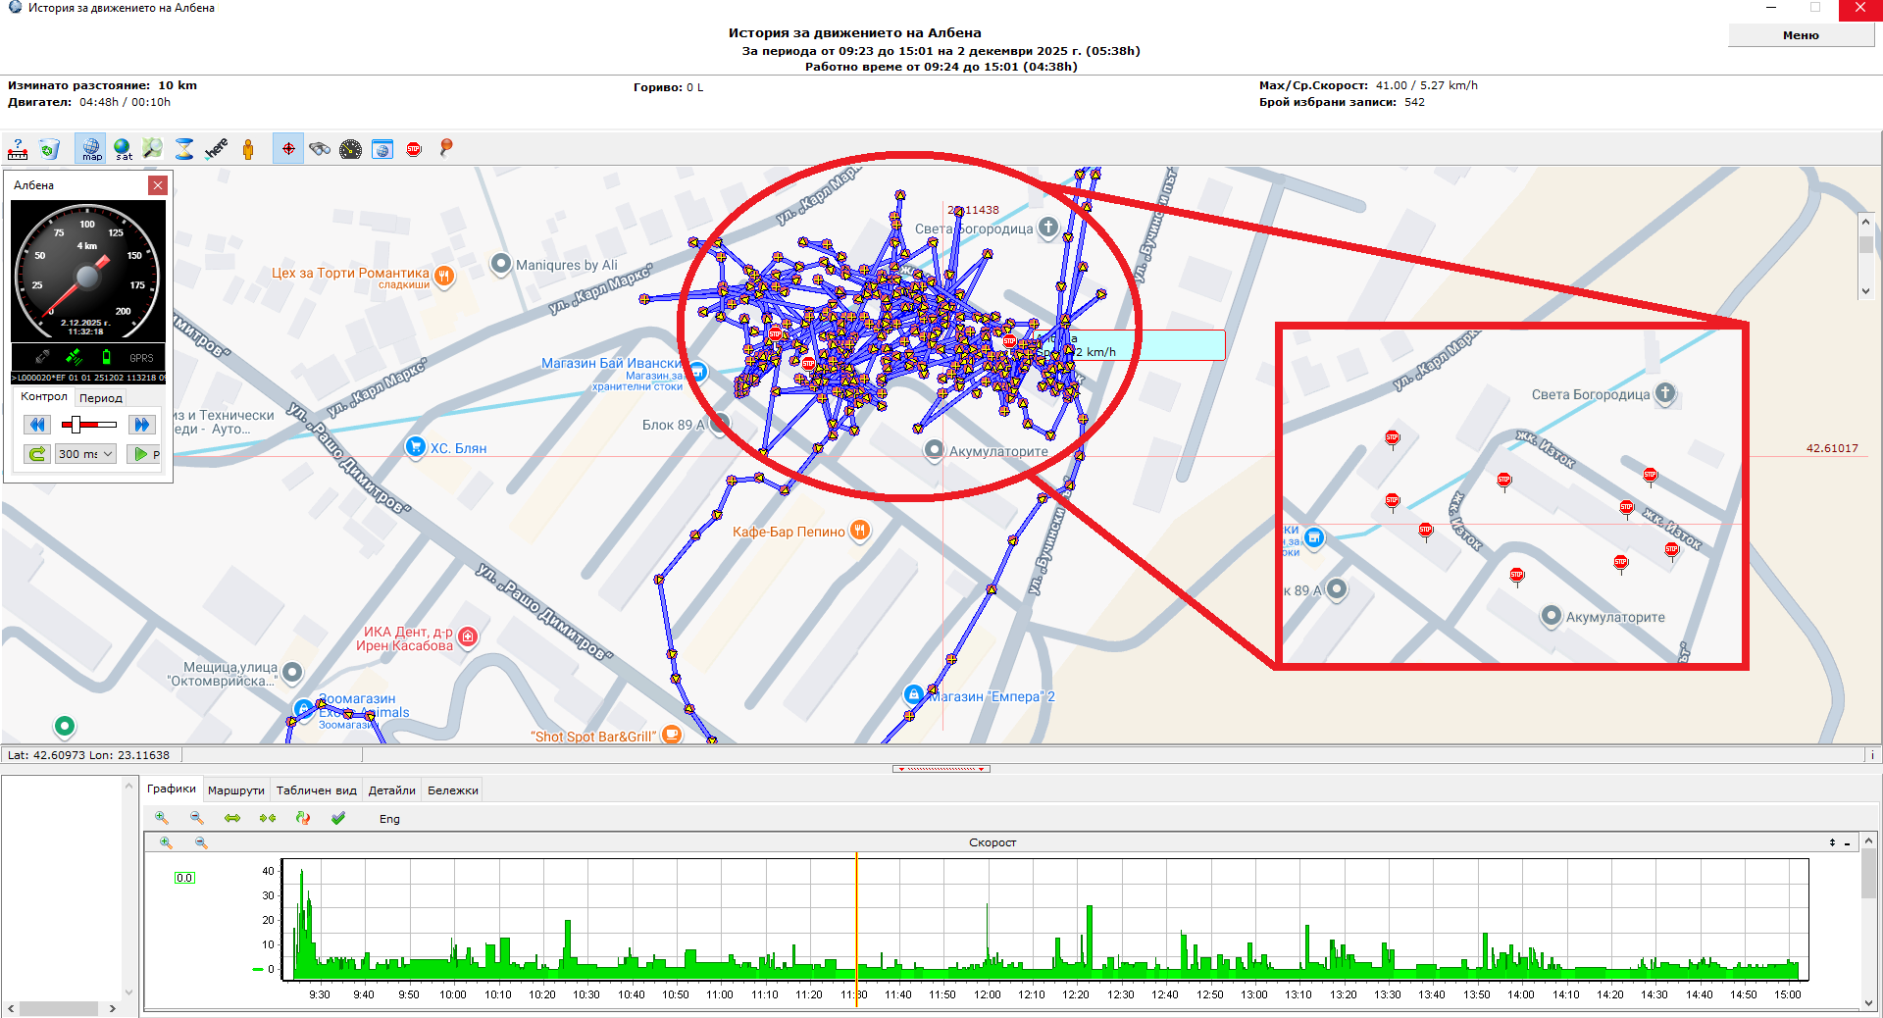
Task: Click the ruler distance measurement tool
Action: coord(18,149)
